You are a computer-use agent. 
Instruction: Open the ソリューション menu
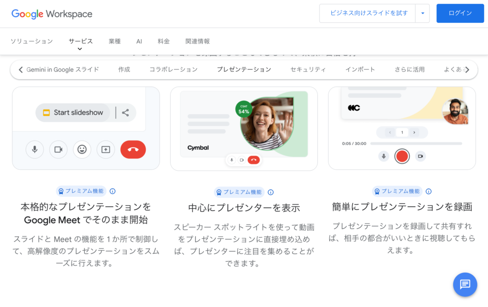click(32, 41)
